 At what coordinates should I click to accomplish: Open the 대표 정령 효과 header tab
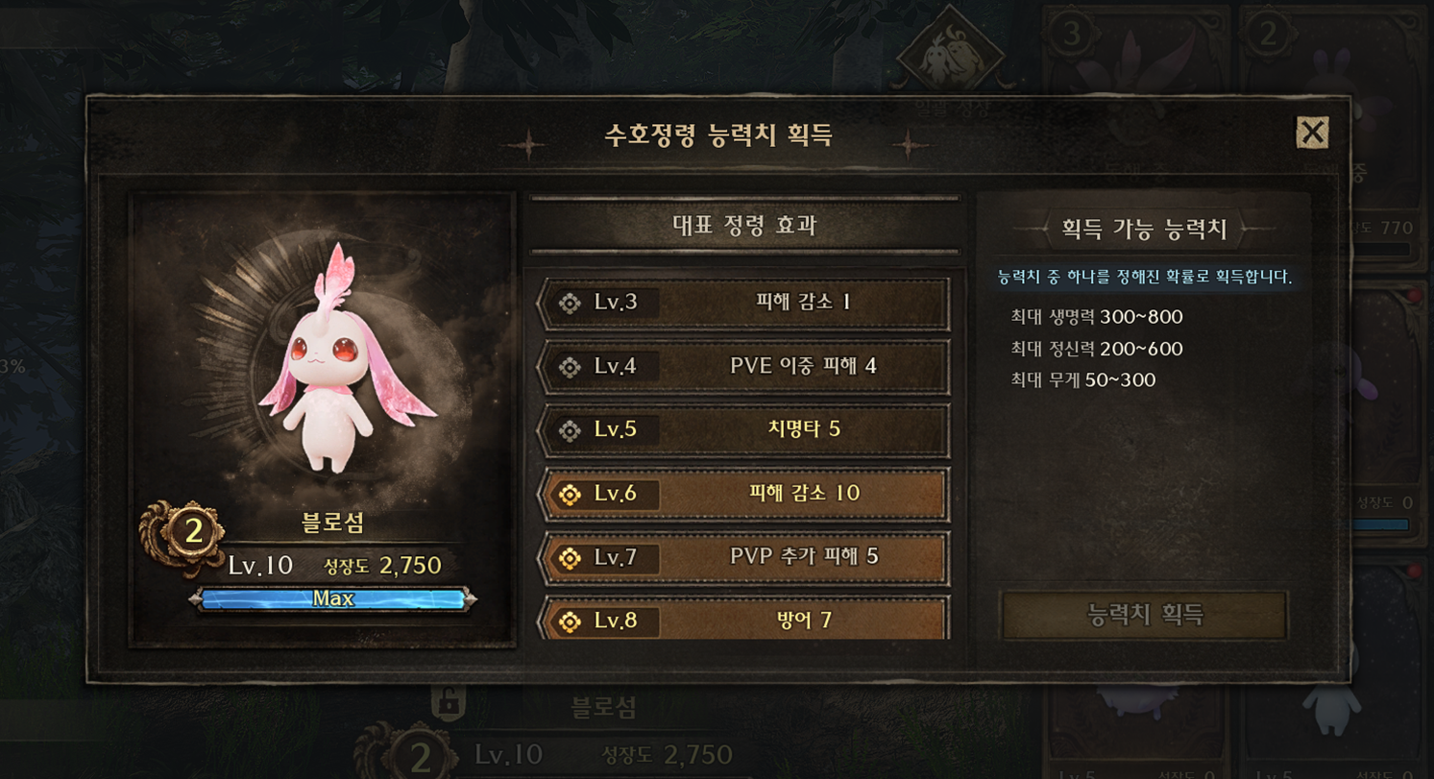pyautogui.click(x=744, y=227)
